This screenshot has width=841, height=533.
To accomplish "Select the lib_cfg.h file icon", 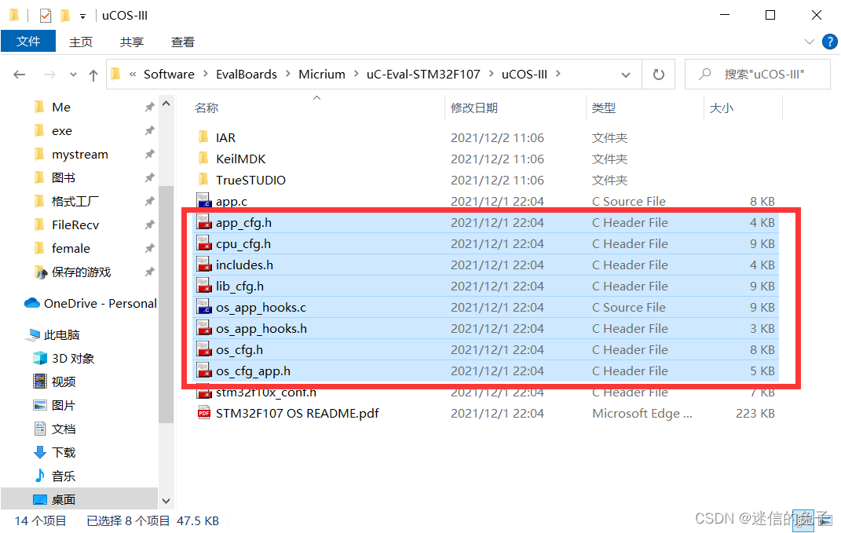I will (204, 286).
